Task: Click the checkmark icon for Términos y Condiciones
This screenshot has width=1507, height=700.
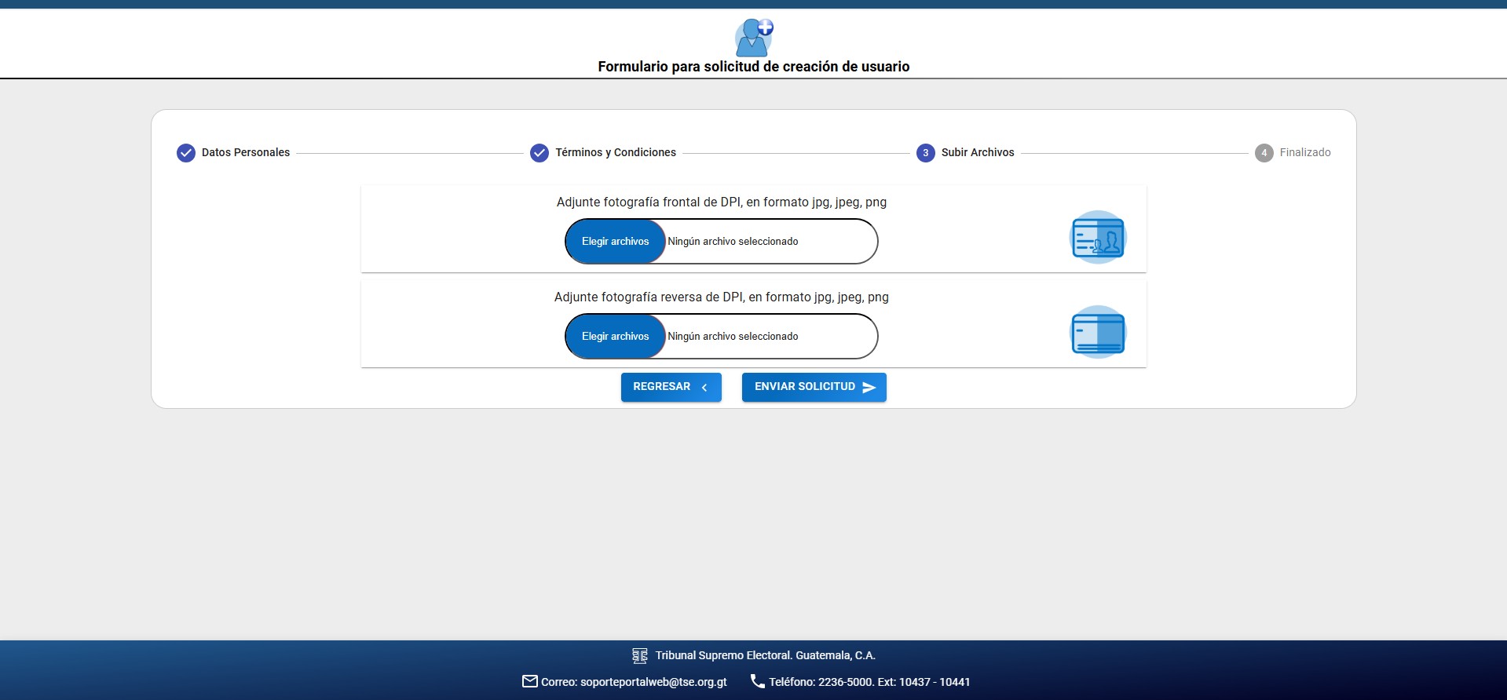Action: point(540,153)
